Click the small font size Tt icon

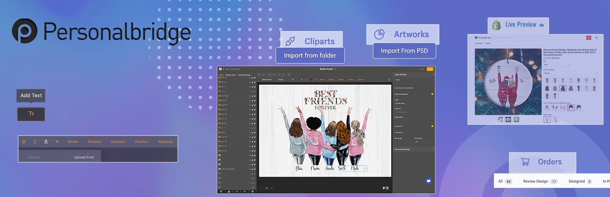point(57,142)
